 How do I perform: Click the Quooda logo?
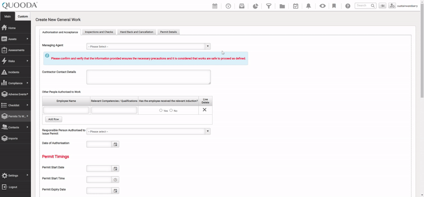tap(20, 5)
